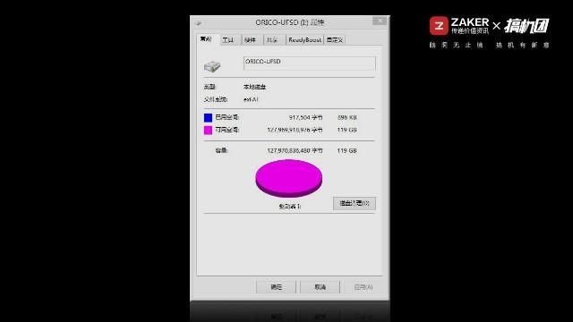Click the 应用(A) Apply button
This screenshot has width=573, height=322.
point(363,287)
